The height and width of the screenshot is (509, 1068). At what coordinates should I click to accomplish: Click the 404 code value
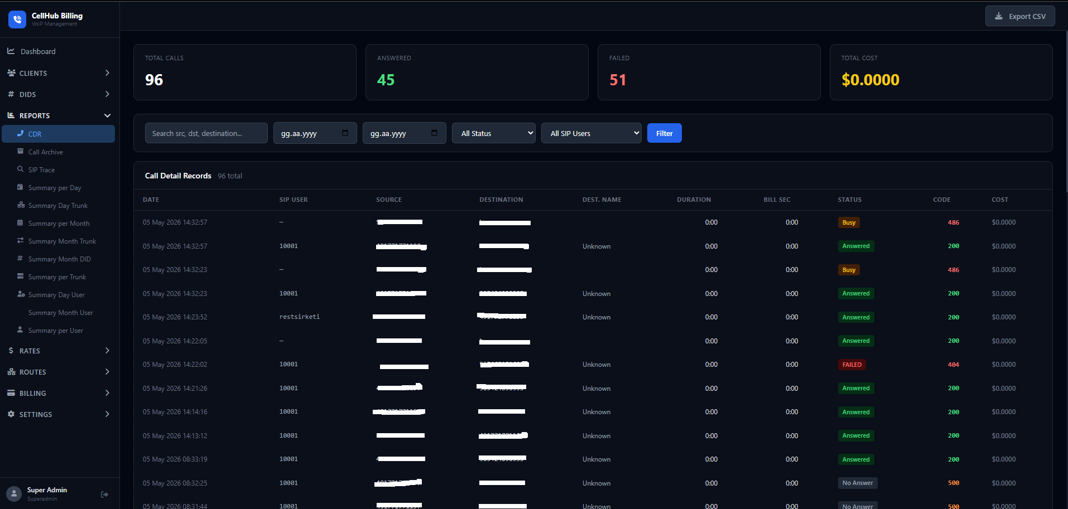tap(953, 365)
